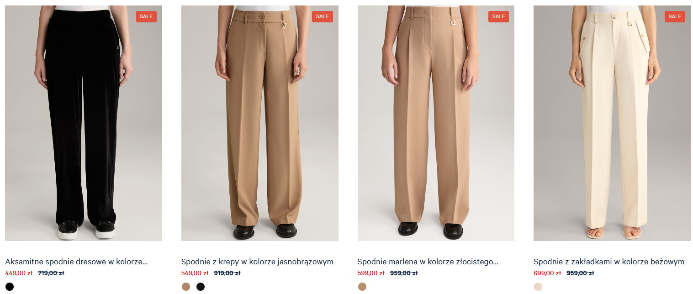The height and width of the screenshot is (294, 693).
Task: Click SALE badge on light brown crepe trousers
Action: coord(323,16)
